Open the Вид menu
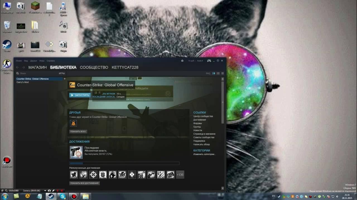The height and width of the screenshot is (200, 357). [26, 61]
